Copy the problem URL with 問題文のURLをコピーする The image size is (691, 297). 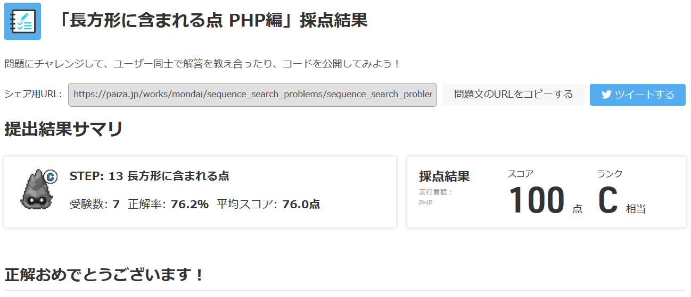[513, 95]
